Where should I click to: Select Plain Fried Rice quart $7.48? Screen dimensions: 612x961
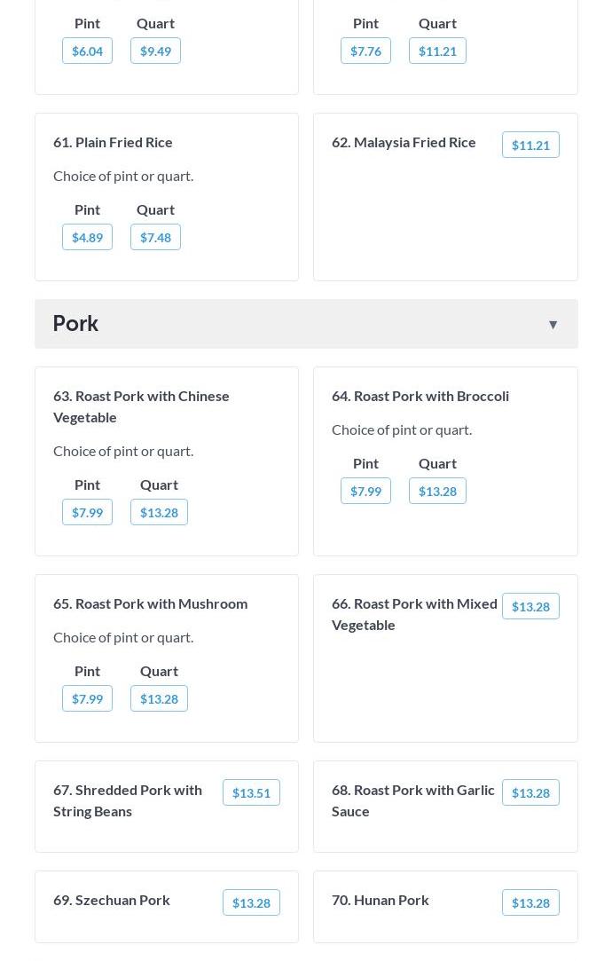coord(155,237)
